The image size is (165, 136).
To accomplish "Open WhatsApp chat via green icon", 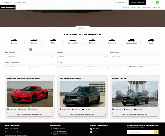I will pos(157,2).
